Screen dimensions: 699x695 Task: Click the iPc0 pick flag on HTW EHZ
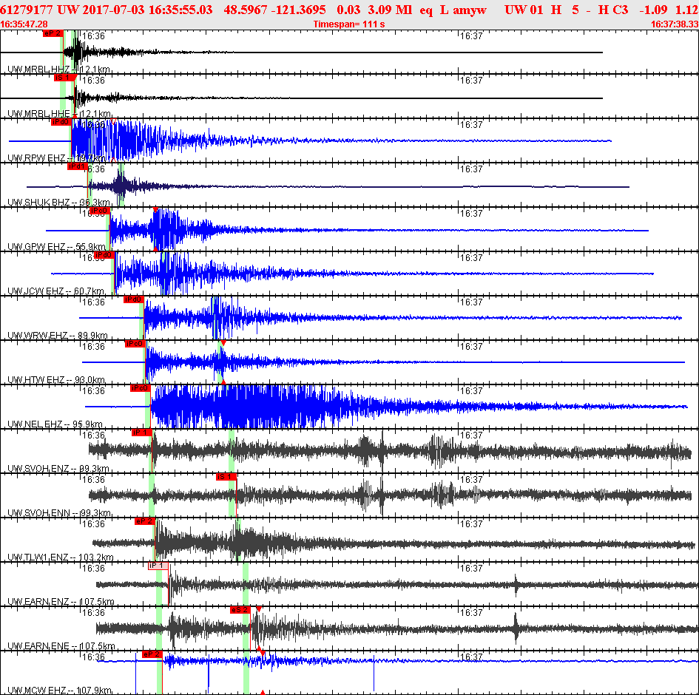(x=135, y=344)
